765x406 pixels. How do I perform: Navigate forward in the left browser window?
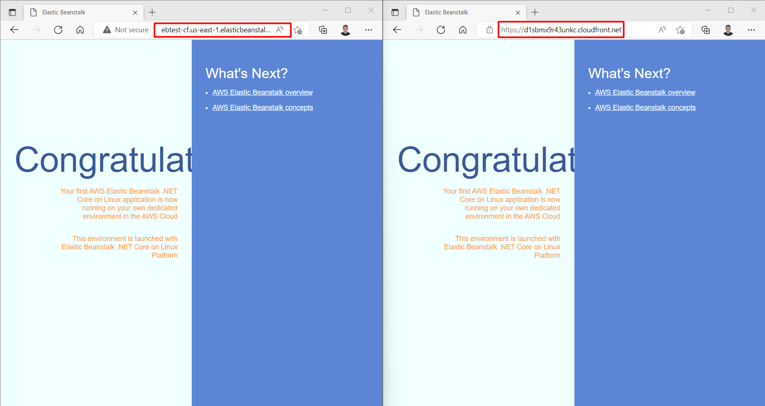coord(36,29)
